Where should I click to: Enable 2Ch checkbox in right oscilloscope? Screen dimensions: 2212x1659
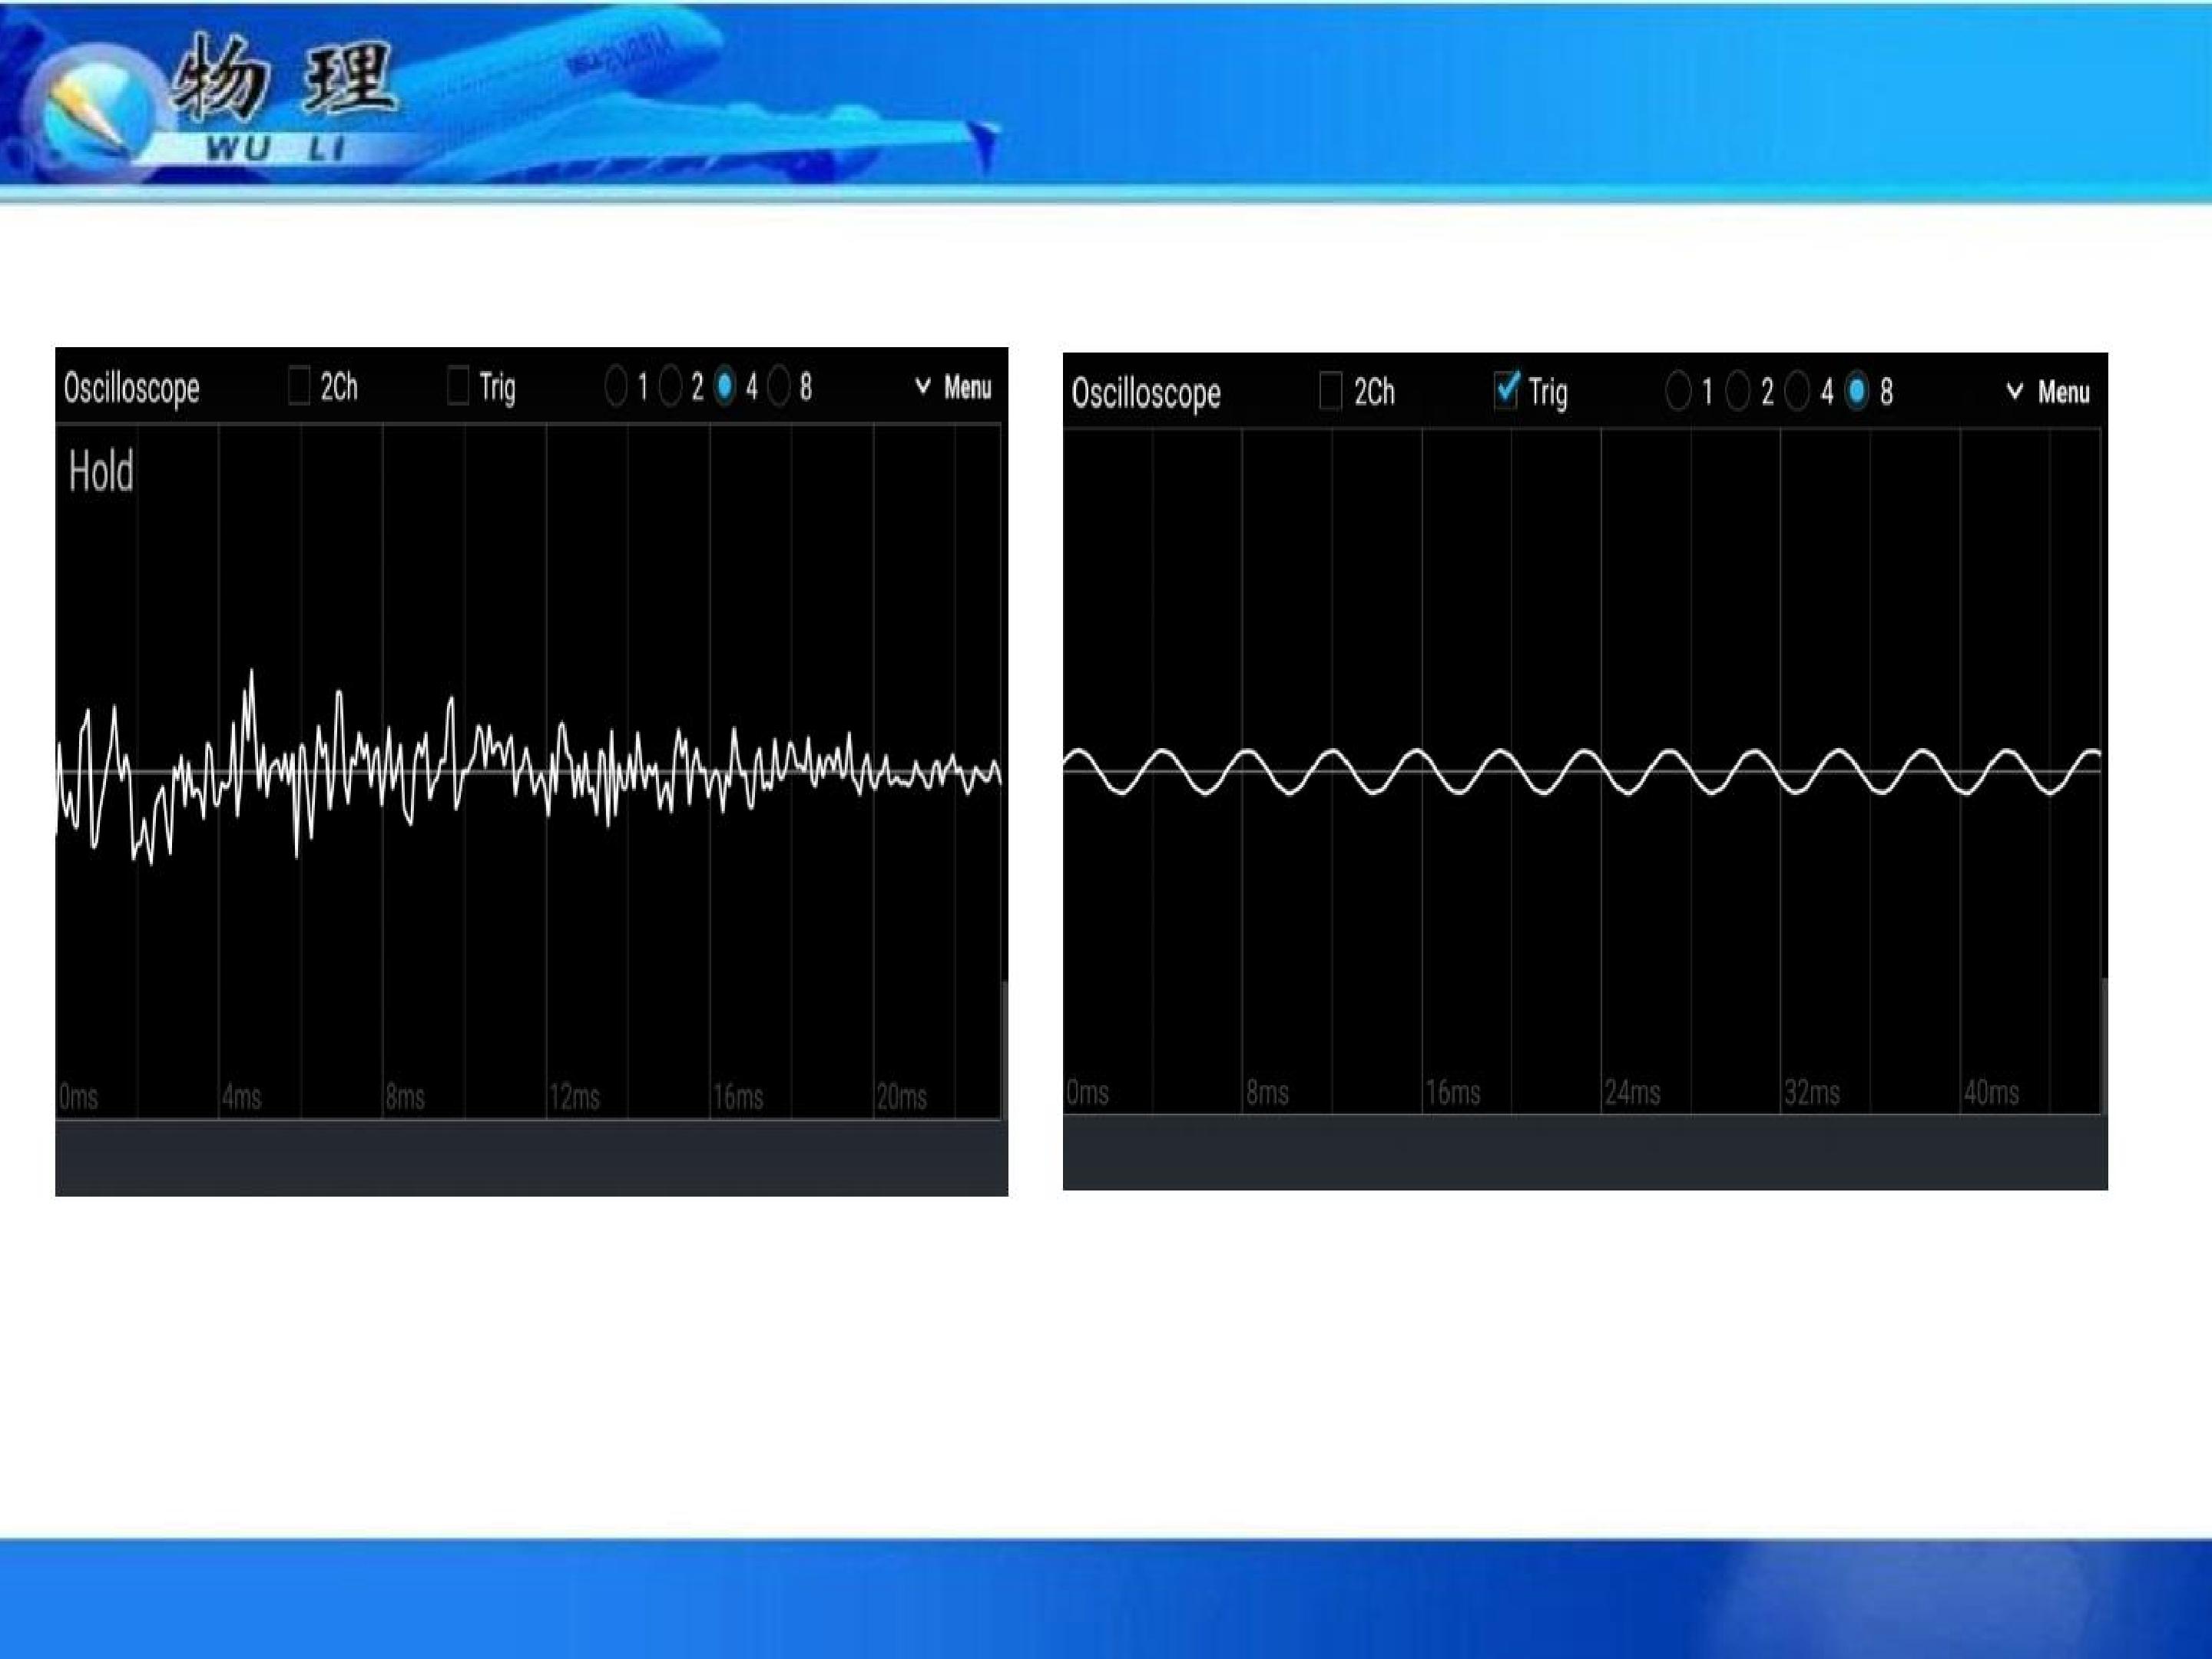pos(1331,391)
